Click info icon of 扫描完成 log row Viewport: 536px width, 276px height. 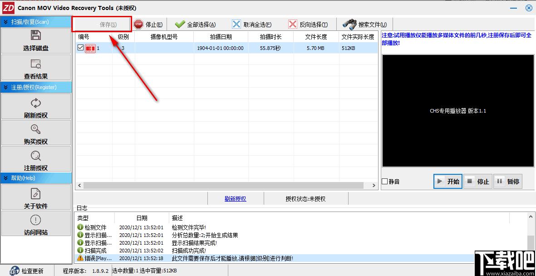[80, 250]
